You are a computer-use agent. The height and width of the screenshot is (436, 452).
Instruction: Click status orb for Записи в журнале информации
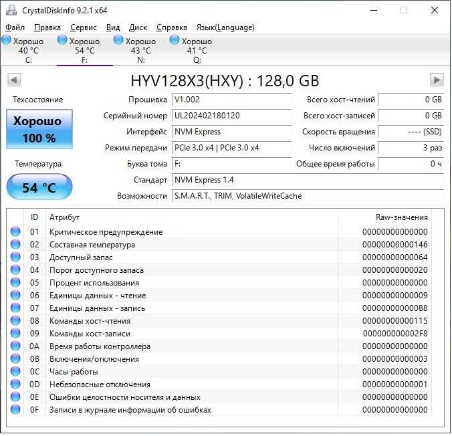(15, 409)
